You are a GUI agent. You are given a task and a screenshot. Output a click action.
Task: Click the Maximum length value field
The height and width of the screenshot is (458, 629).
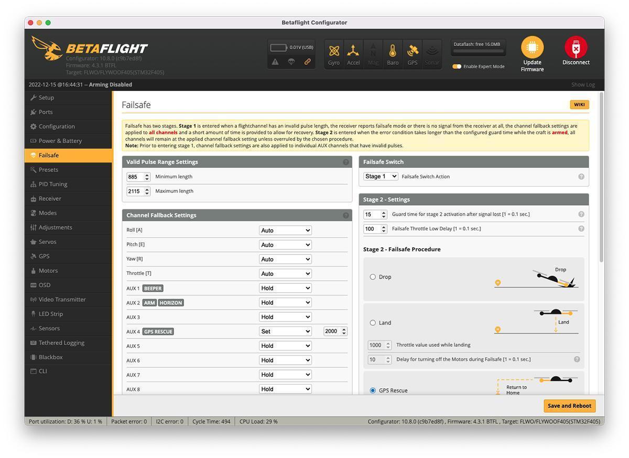(x=138, y=191)
